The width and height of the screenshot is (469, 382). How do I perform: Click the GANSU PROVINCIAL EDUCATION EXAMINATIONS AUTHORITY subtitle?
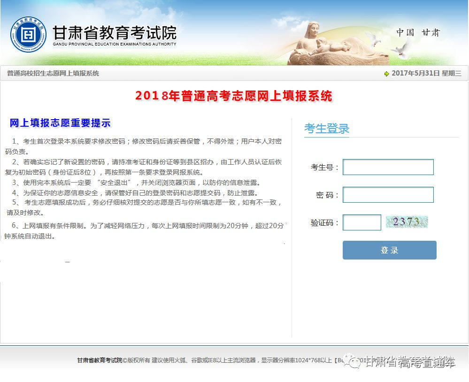click(x=114, y=44)
